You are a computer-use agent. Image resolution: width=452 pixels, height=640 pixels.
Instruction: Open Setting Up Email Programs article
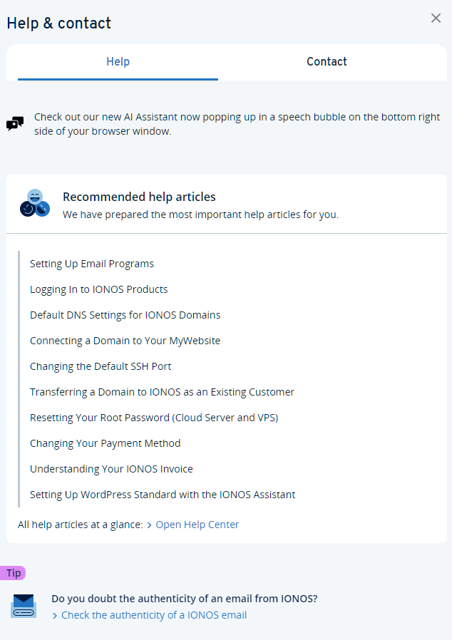coord(91,264)
